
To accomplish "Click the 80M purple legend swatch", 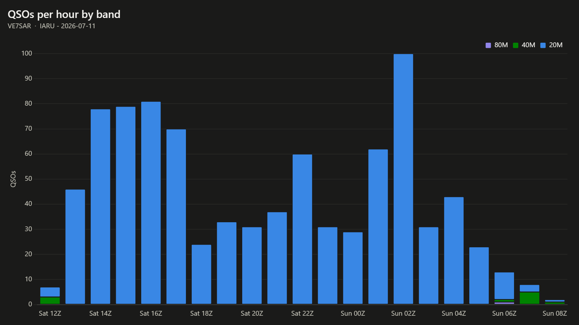I will pos(488,45).
